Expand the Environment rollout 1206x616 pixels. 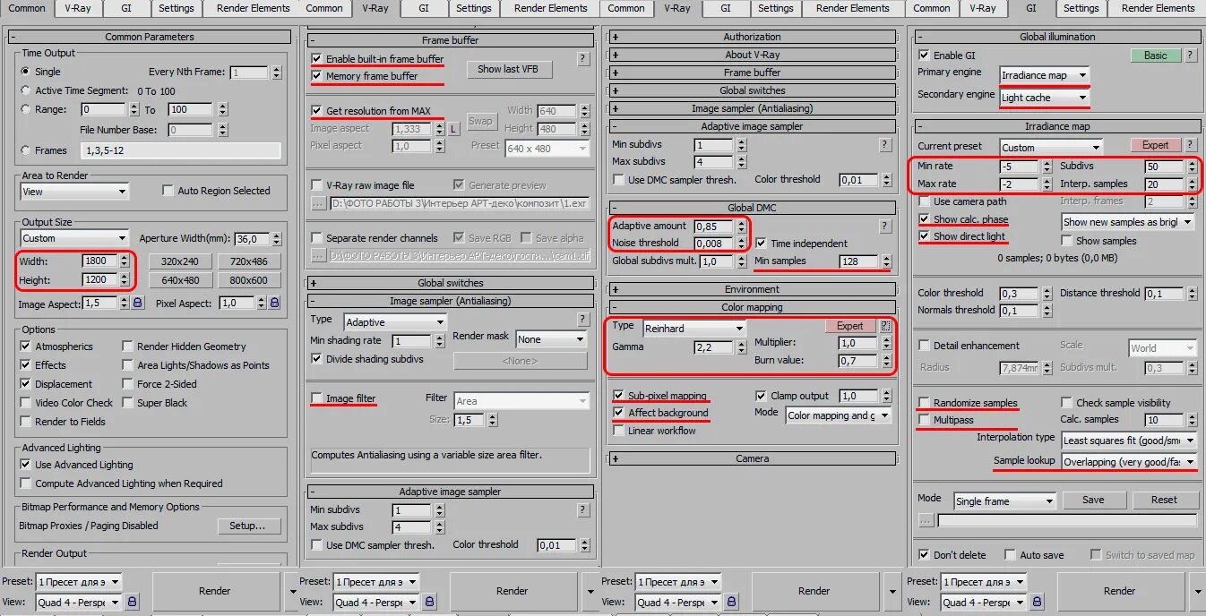tap(752, 289)
